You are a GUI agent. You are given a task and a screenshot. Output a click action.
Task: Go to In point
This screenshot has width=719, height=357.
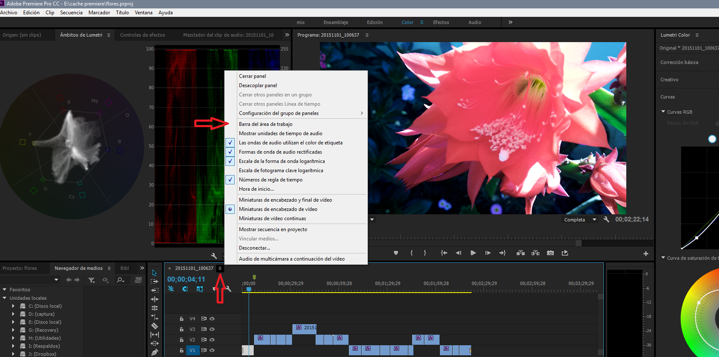[444, 253]
